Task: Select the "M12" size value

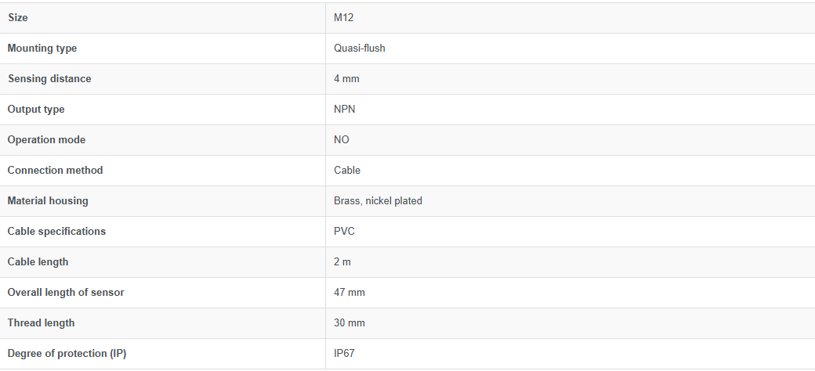Action: (344, 18)
